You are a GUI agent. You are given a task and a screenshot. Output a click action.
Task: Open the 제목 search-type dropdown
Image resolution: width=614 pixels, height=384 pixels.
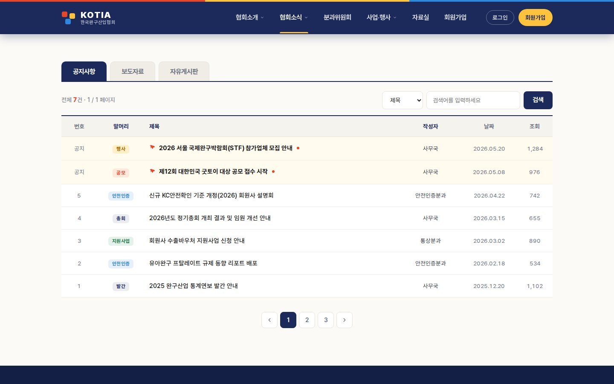pos(403,100)
